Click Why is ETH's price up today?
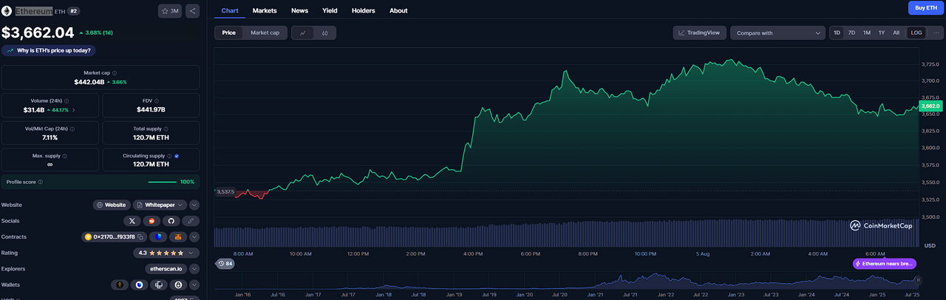This screenshot has width=946, height=300. point(49,50)
